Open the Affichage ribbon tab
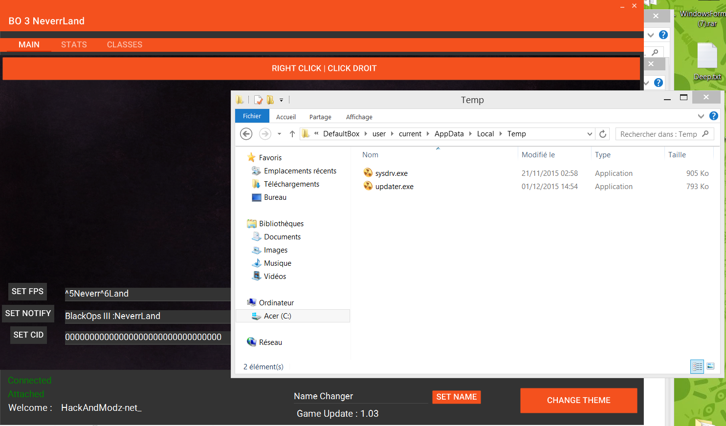 coord(359,117)
